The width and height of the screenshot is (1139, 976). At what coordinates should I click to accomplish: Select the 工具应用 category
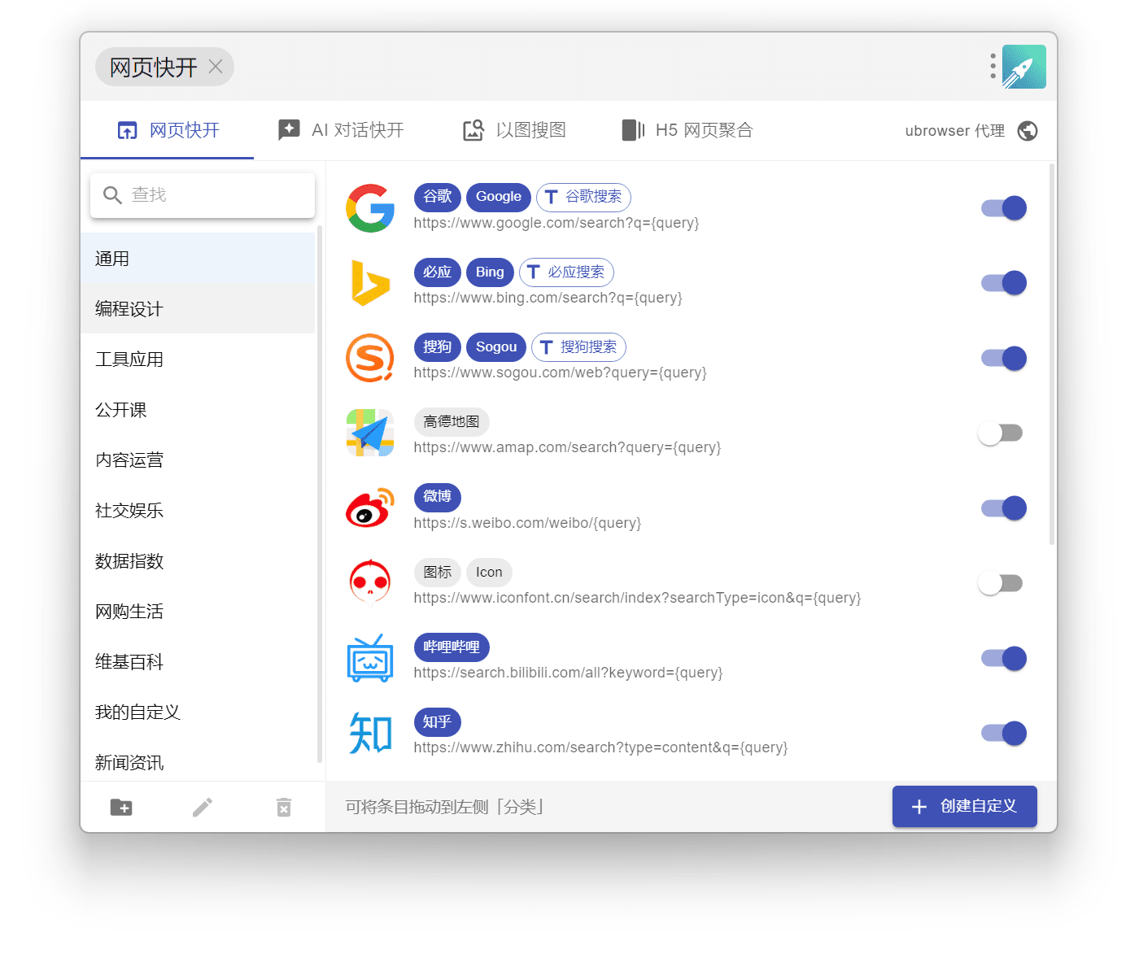[198, 359]
